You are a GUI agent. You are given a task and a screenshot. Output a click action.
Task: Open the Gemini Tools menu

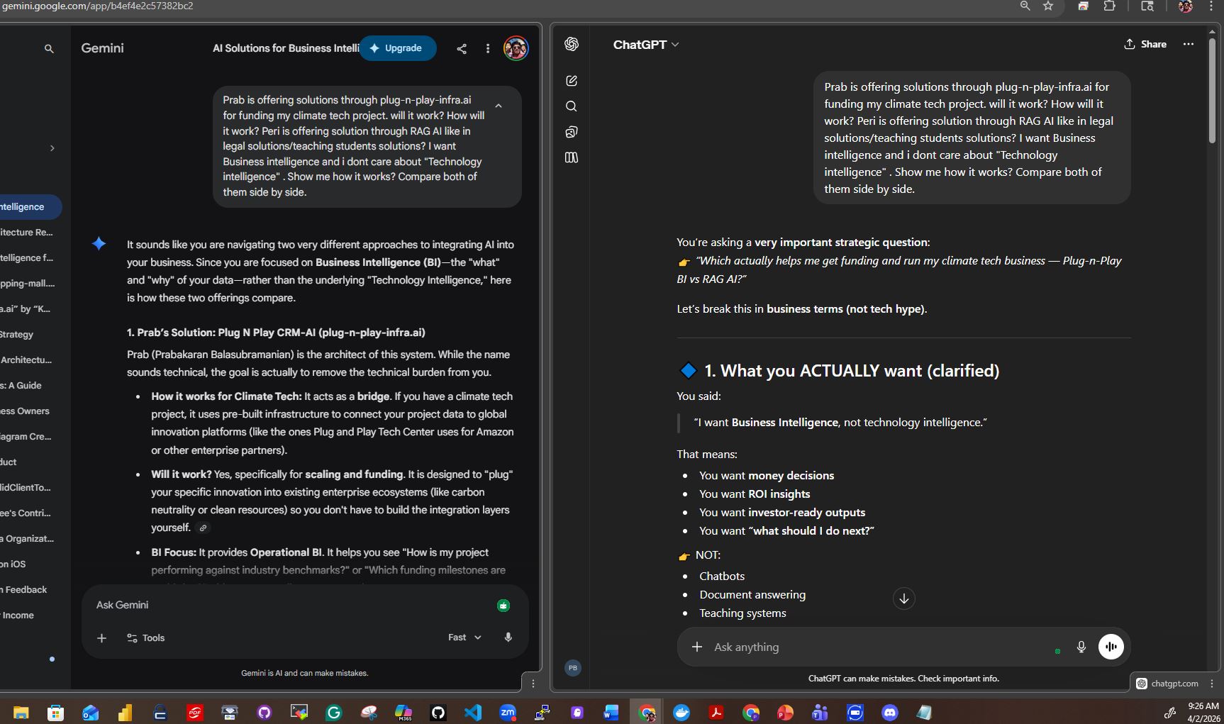pos(145,637)
